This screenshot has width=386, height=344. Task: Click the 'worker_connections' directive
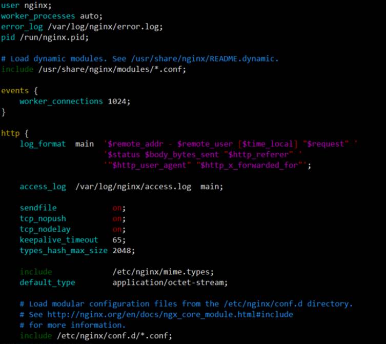61,102
